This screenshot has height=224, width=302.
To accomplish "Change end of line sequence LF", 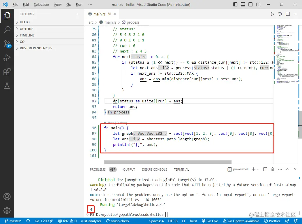I will coord(184,221).
